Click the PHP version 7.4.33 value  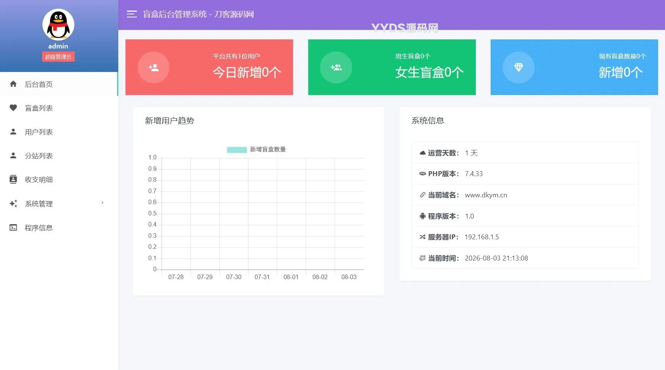point(474,174)
